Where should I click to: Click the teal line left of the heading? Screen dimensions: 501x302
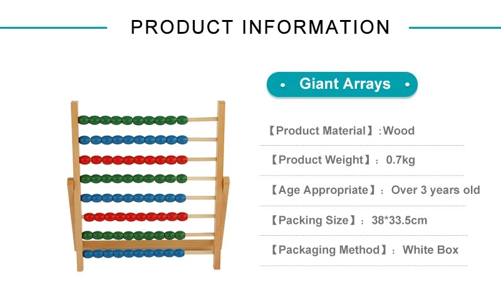[x=53, y=28]
